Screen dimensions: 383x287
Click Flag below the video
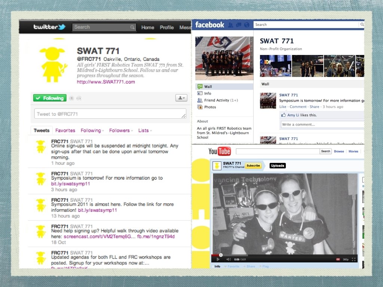tap(264, 266)
